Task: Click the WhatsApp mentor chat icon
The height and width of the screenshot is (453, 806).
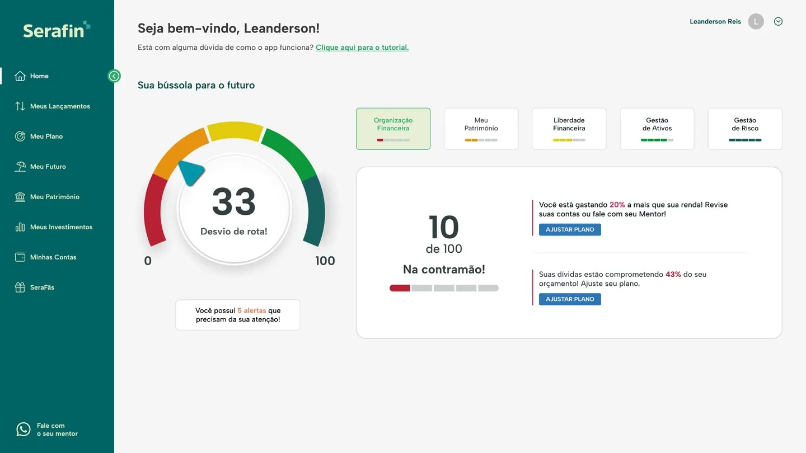Action: pyautogui.click(x=24, y=429)
